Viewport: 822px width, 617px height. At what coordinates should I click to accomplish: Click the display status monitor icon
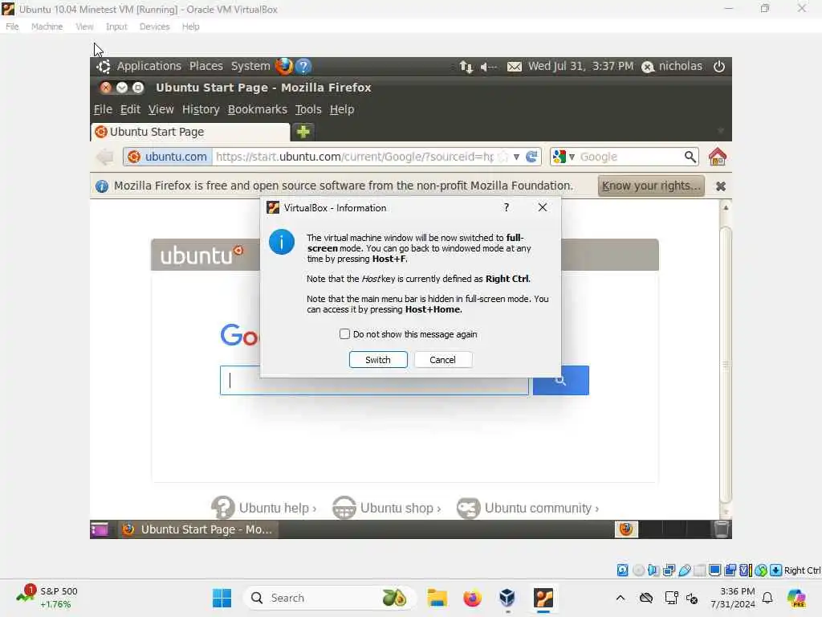pos(714,570)
